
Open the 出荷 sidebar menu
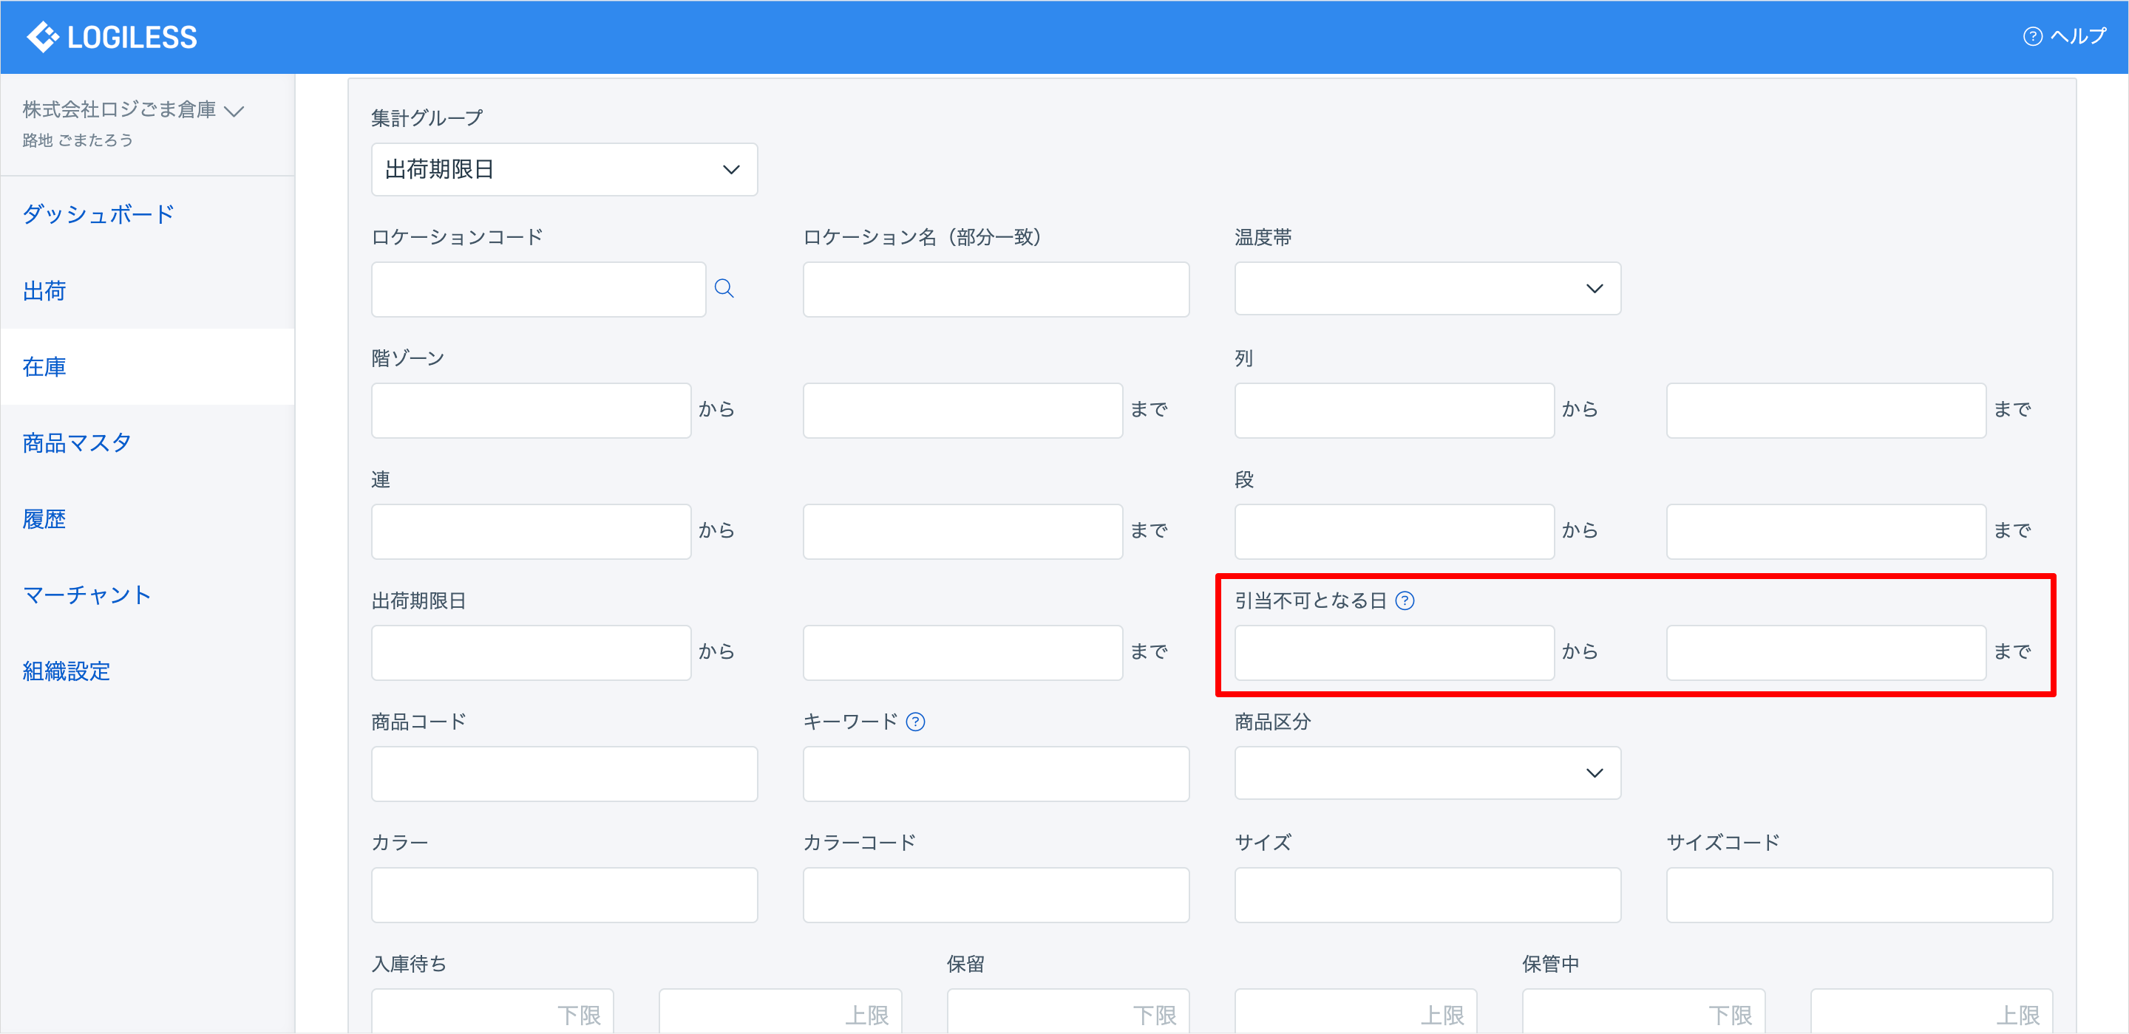[44, 291]
